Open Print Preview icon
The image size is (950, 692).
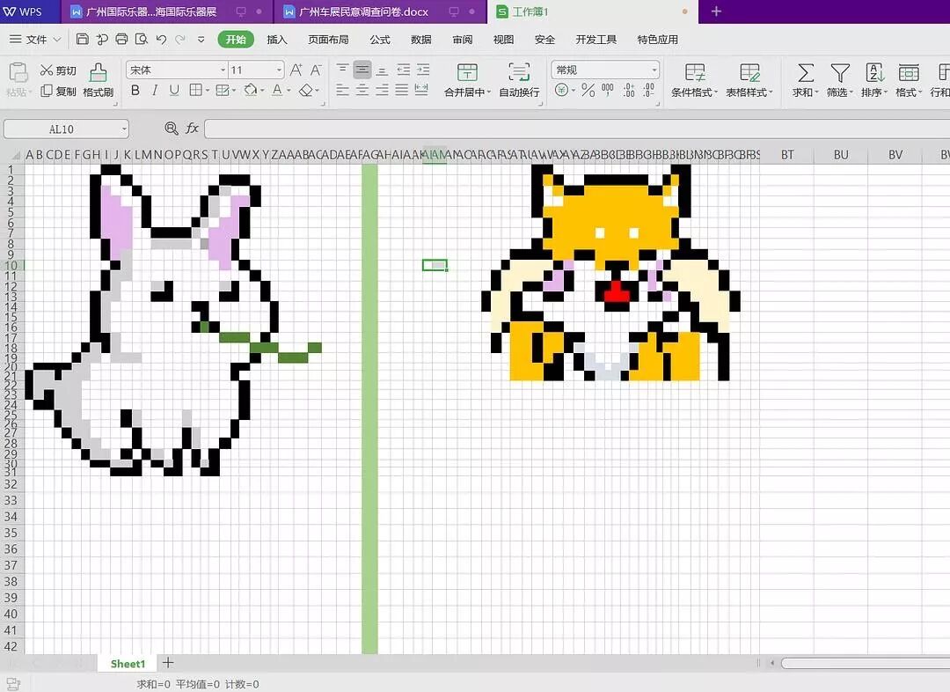click(141, 40)
